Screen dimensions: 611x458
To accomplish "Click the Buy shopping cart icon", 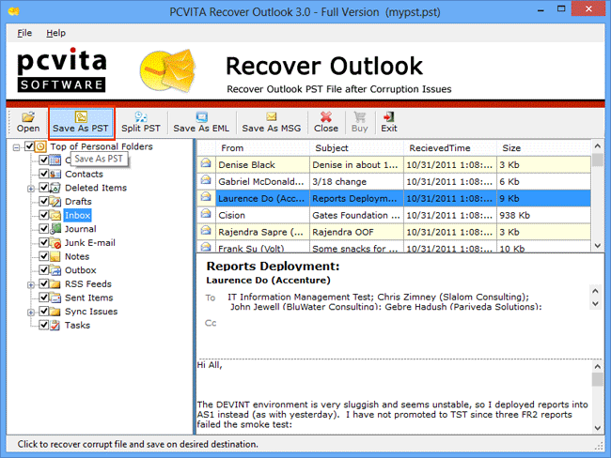I will [x=359, y=116].
